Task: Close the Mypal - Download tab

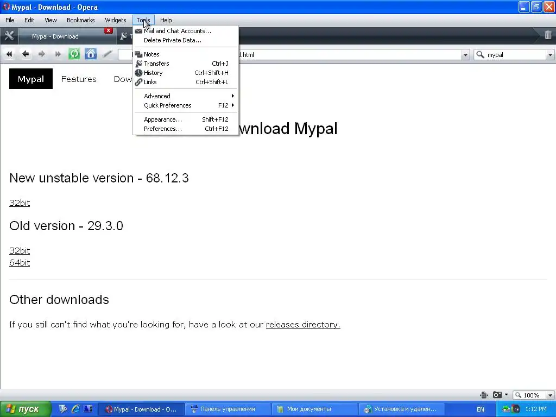Action: coord(109,31)
